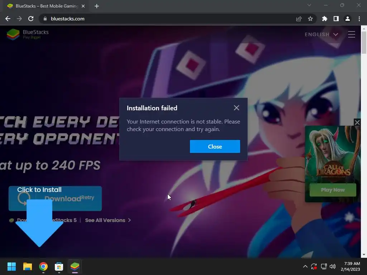This screenshot has width=367, height=275.
Task: Click the Chrome taskbar icon
Action: [43, 266]
